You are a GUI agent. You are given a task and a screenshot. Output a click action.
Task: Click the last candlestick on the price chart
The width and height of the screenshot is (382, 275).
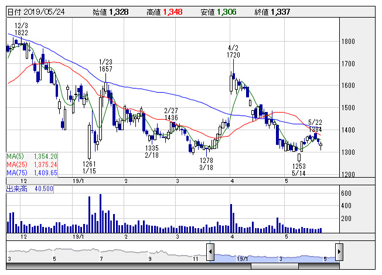[x=321, y=145]
